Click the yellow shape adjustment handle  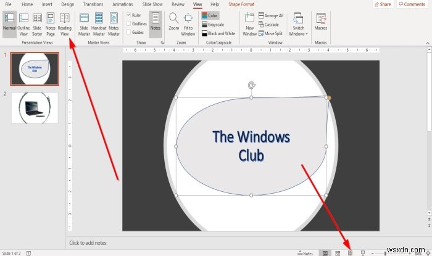tap(329, 97)
